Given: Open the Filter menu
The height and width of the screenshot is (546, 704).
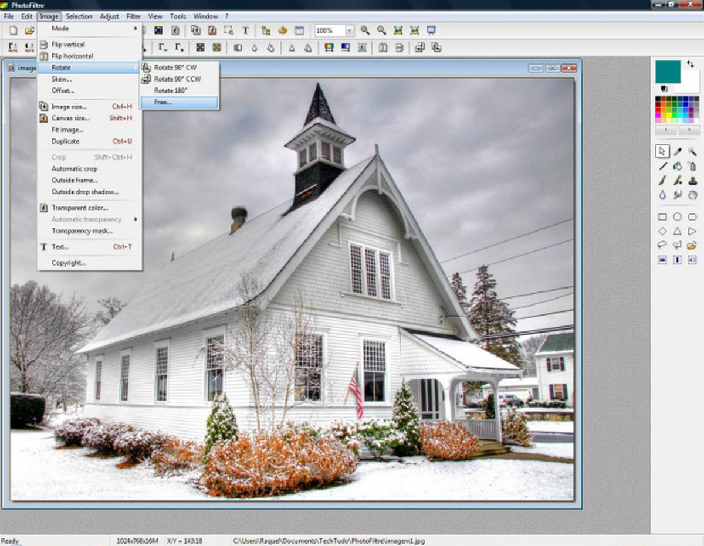Looking at the screenshot, I should click(x=133, y=16).
